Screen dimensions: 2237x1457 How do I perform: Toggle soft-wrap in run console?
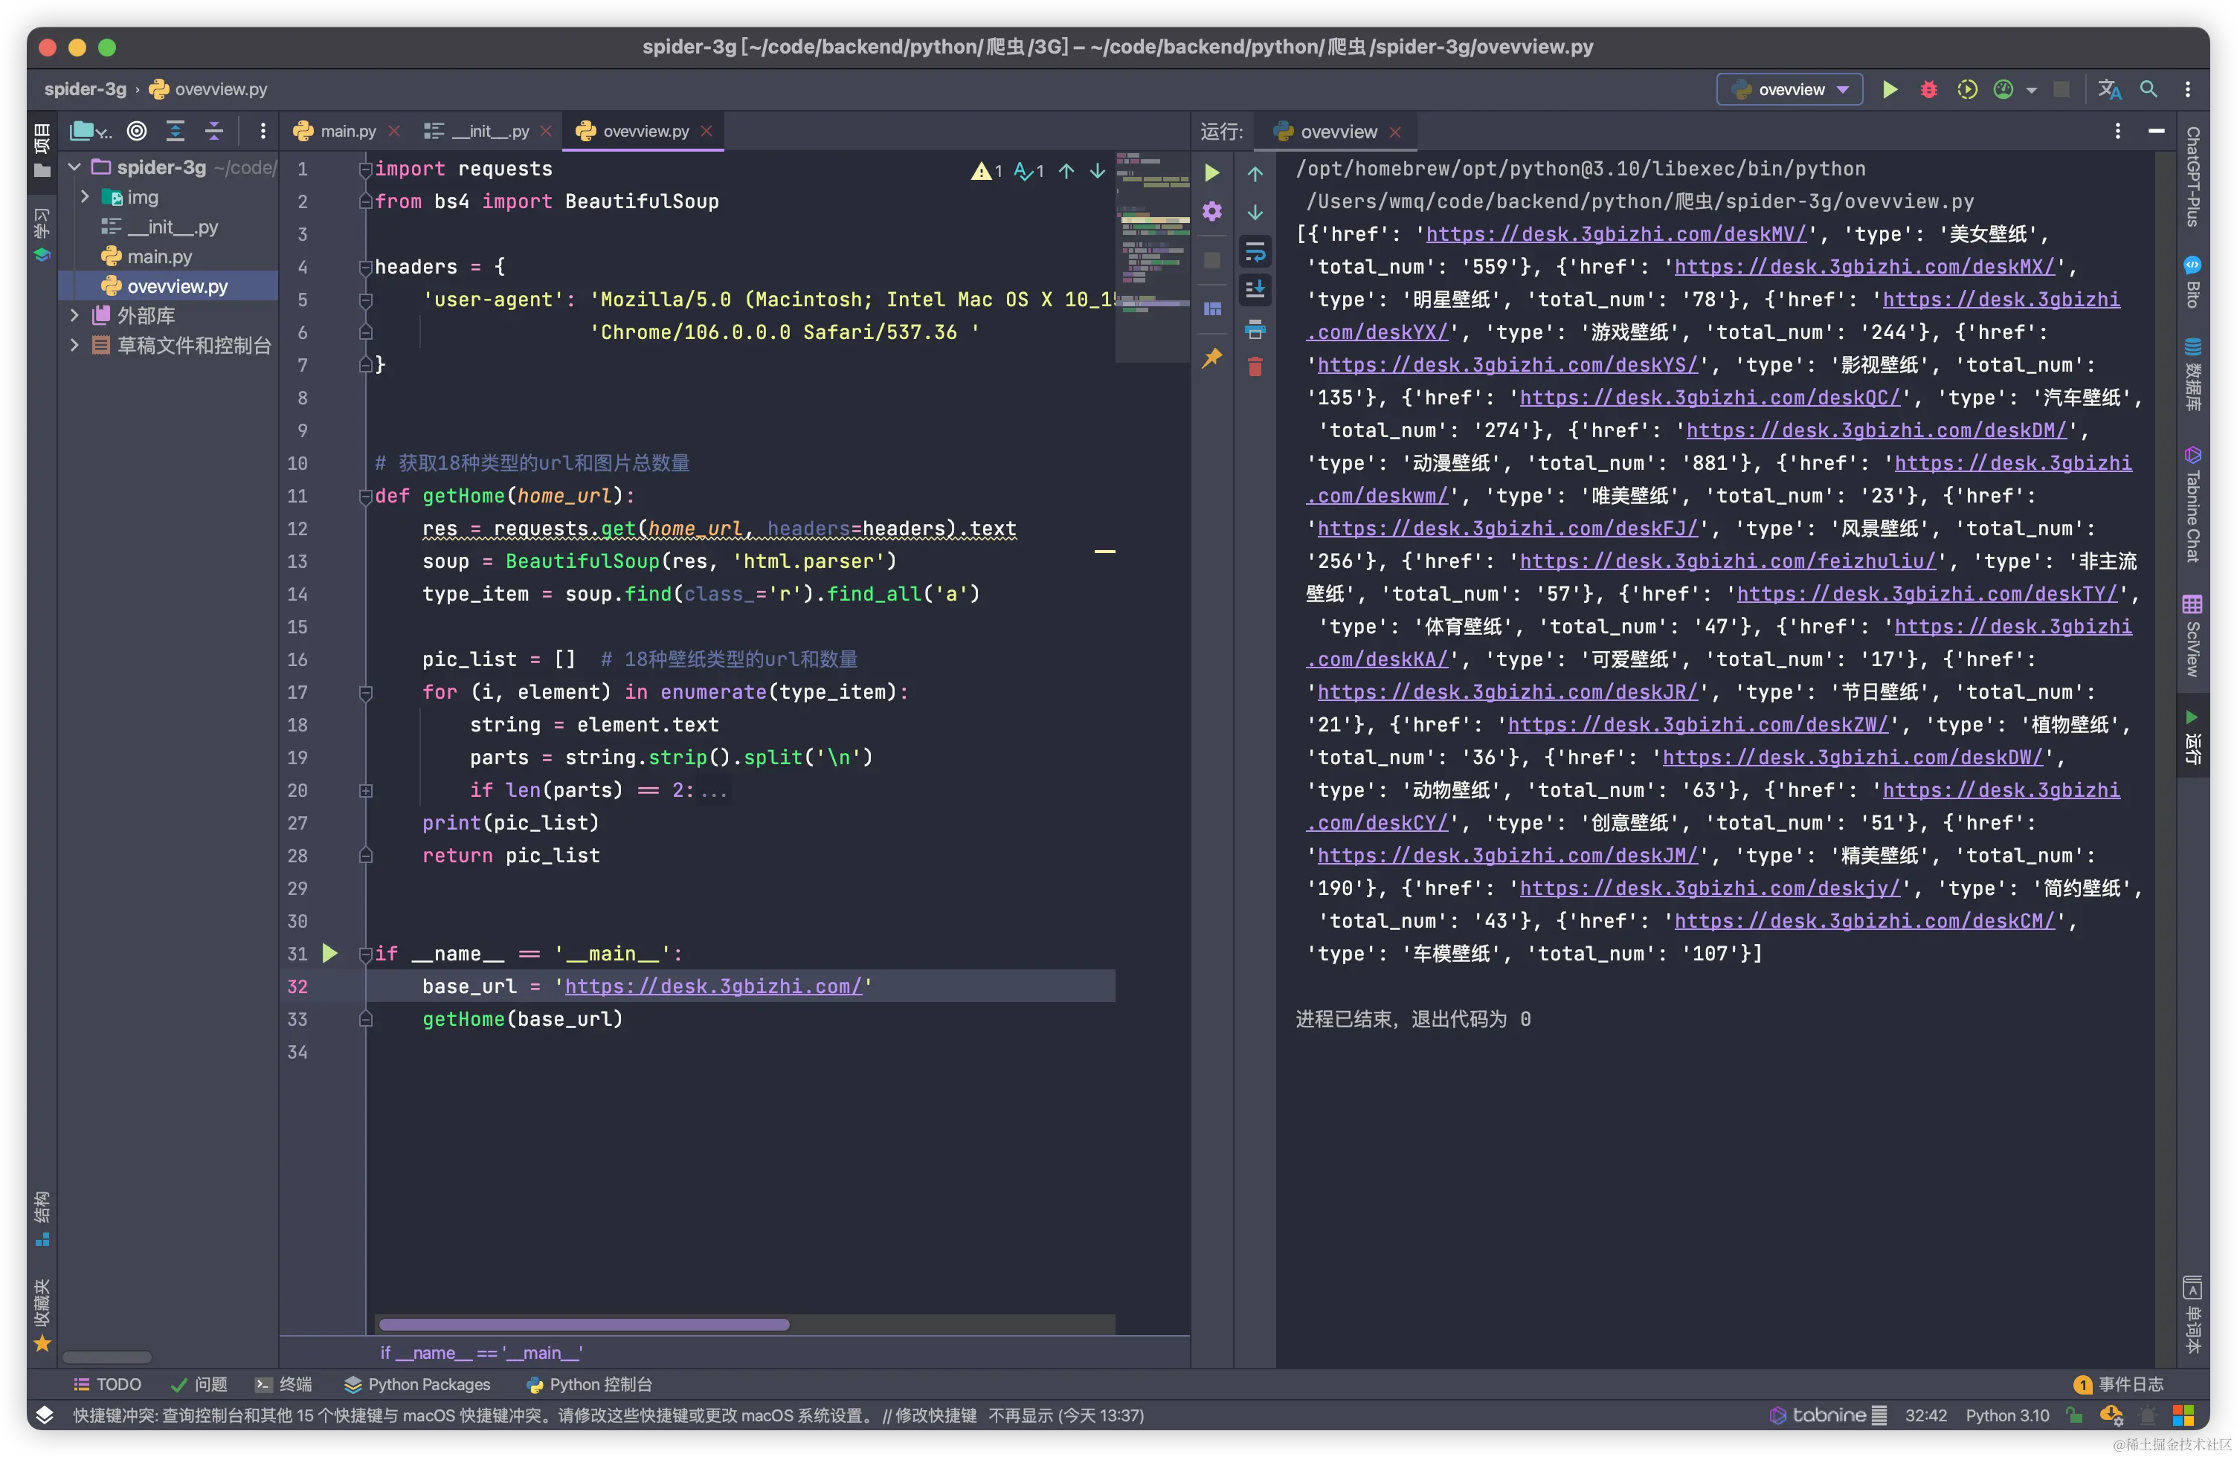[x=1255, y=252]
